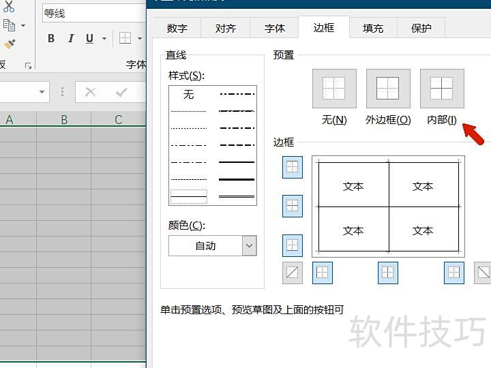Toggle the diagonal down border button

[483, 273]
